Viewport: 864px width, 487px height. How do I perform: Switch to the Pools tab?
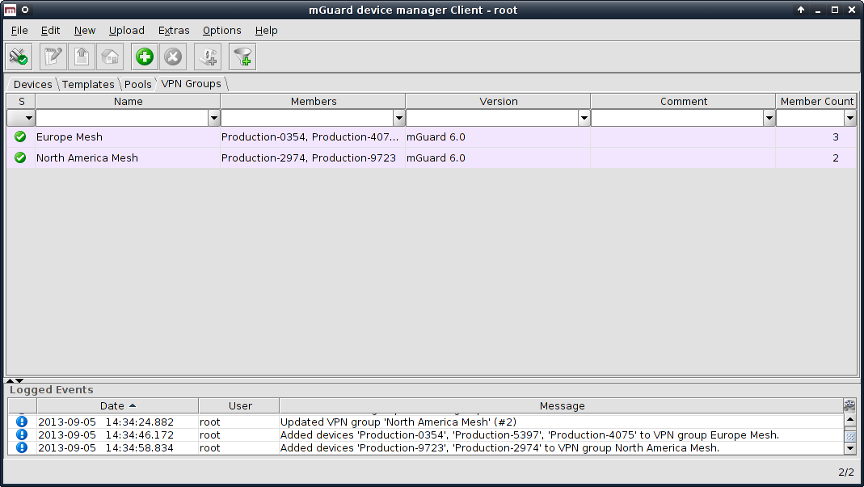137,84
